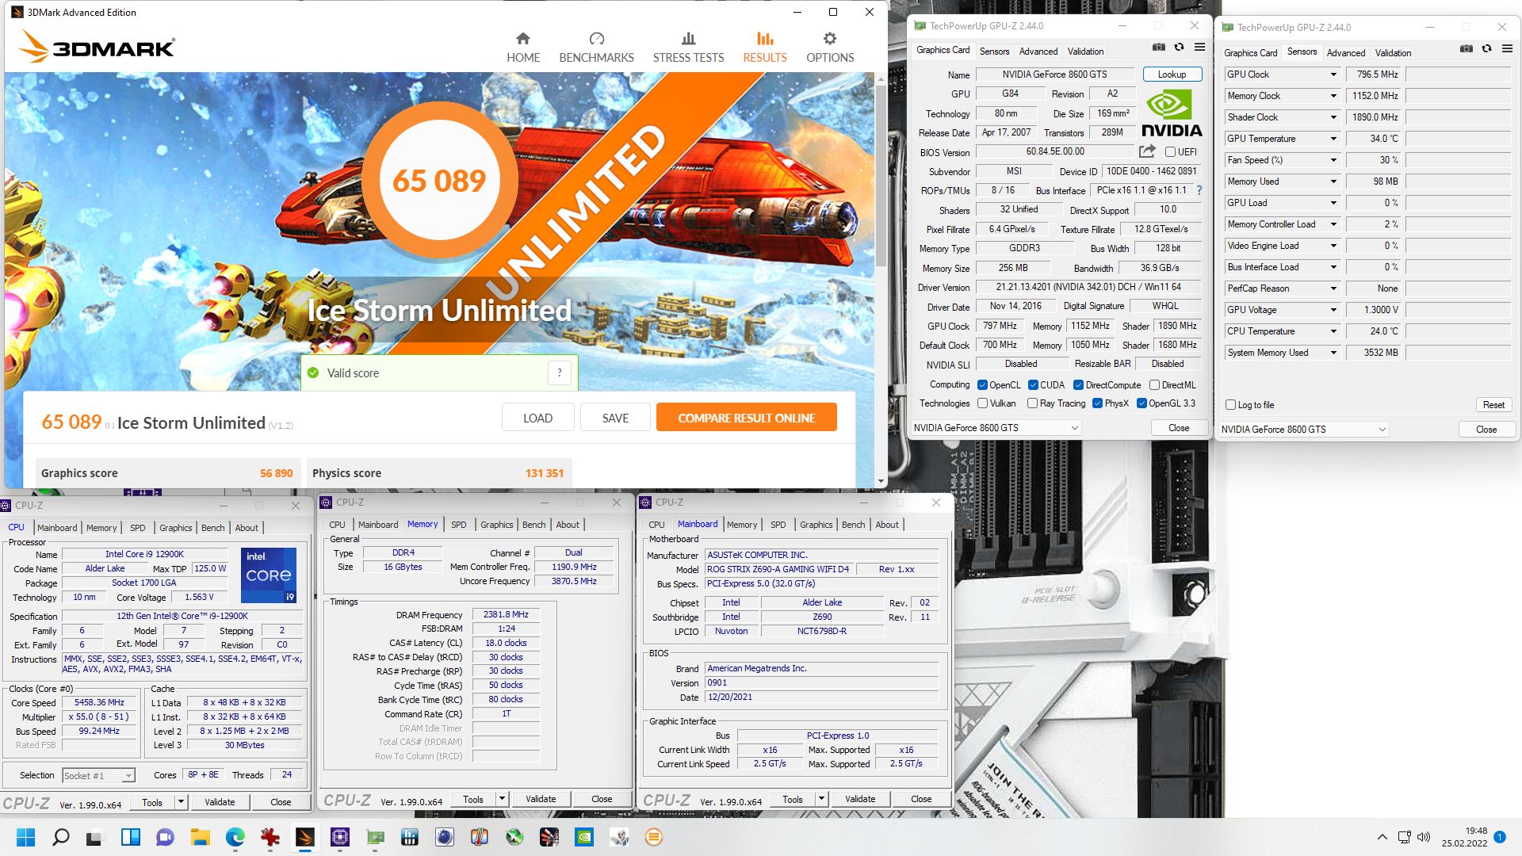
Task: Click the SAVE button in 3DMark
Action: pyautogui.click(x=615, y=418)
